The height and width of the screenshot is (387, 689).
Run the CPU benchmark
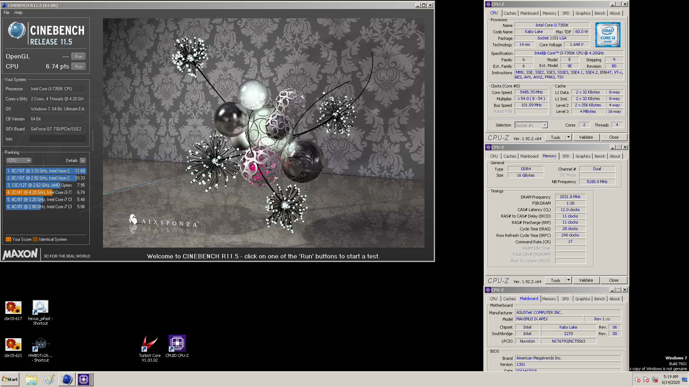(x=79, y=67)
